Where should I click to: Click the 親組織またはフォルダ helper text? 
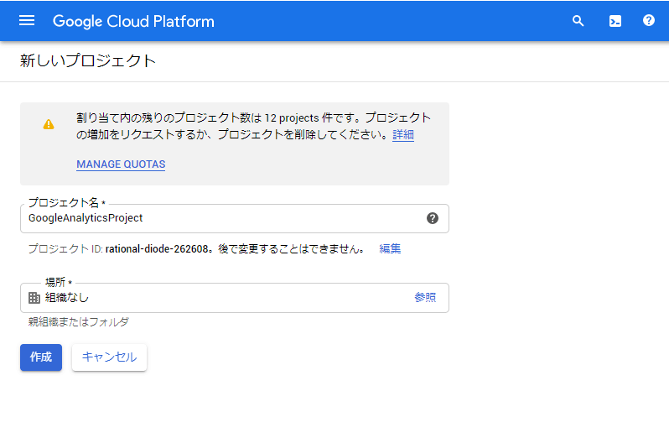[78, 322]
